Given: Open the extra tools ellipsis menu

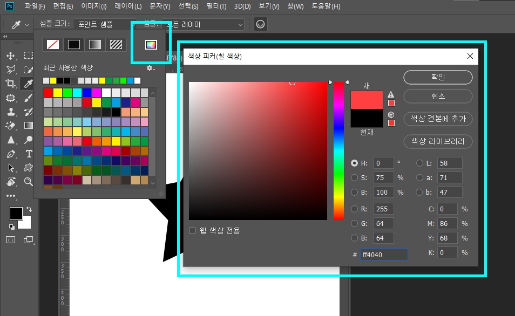Looking at the screenshot, I should (10, 196).
